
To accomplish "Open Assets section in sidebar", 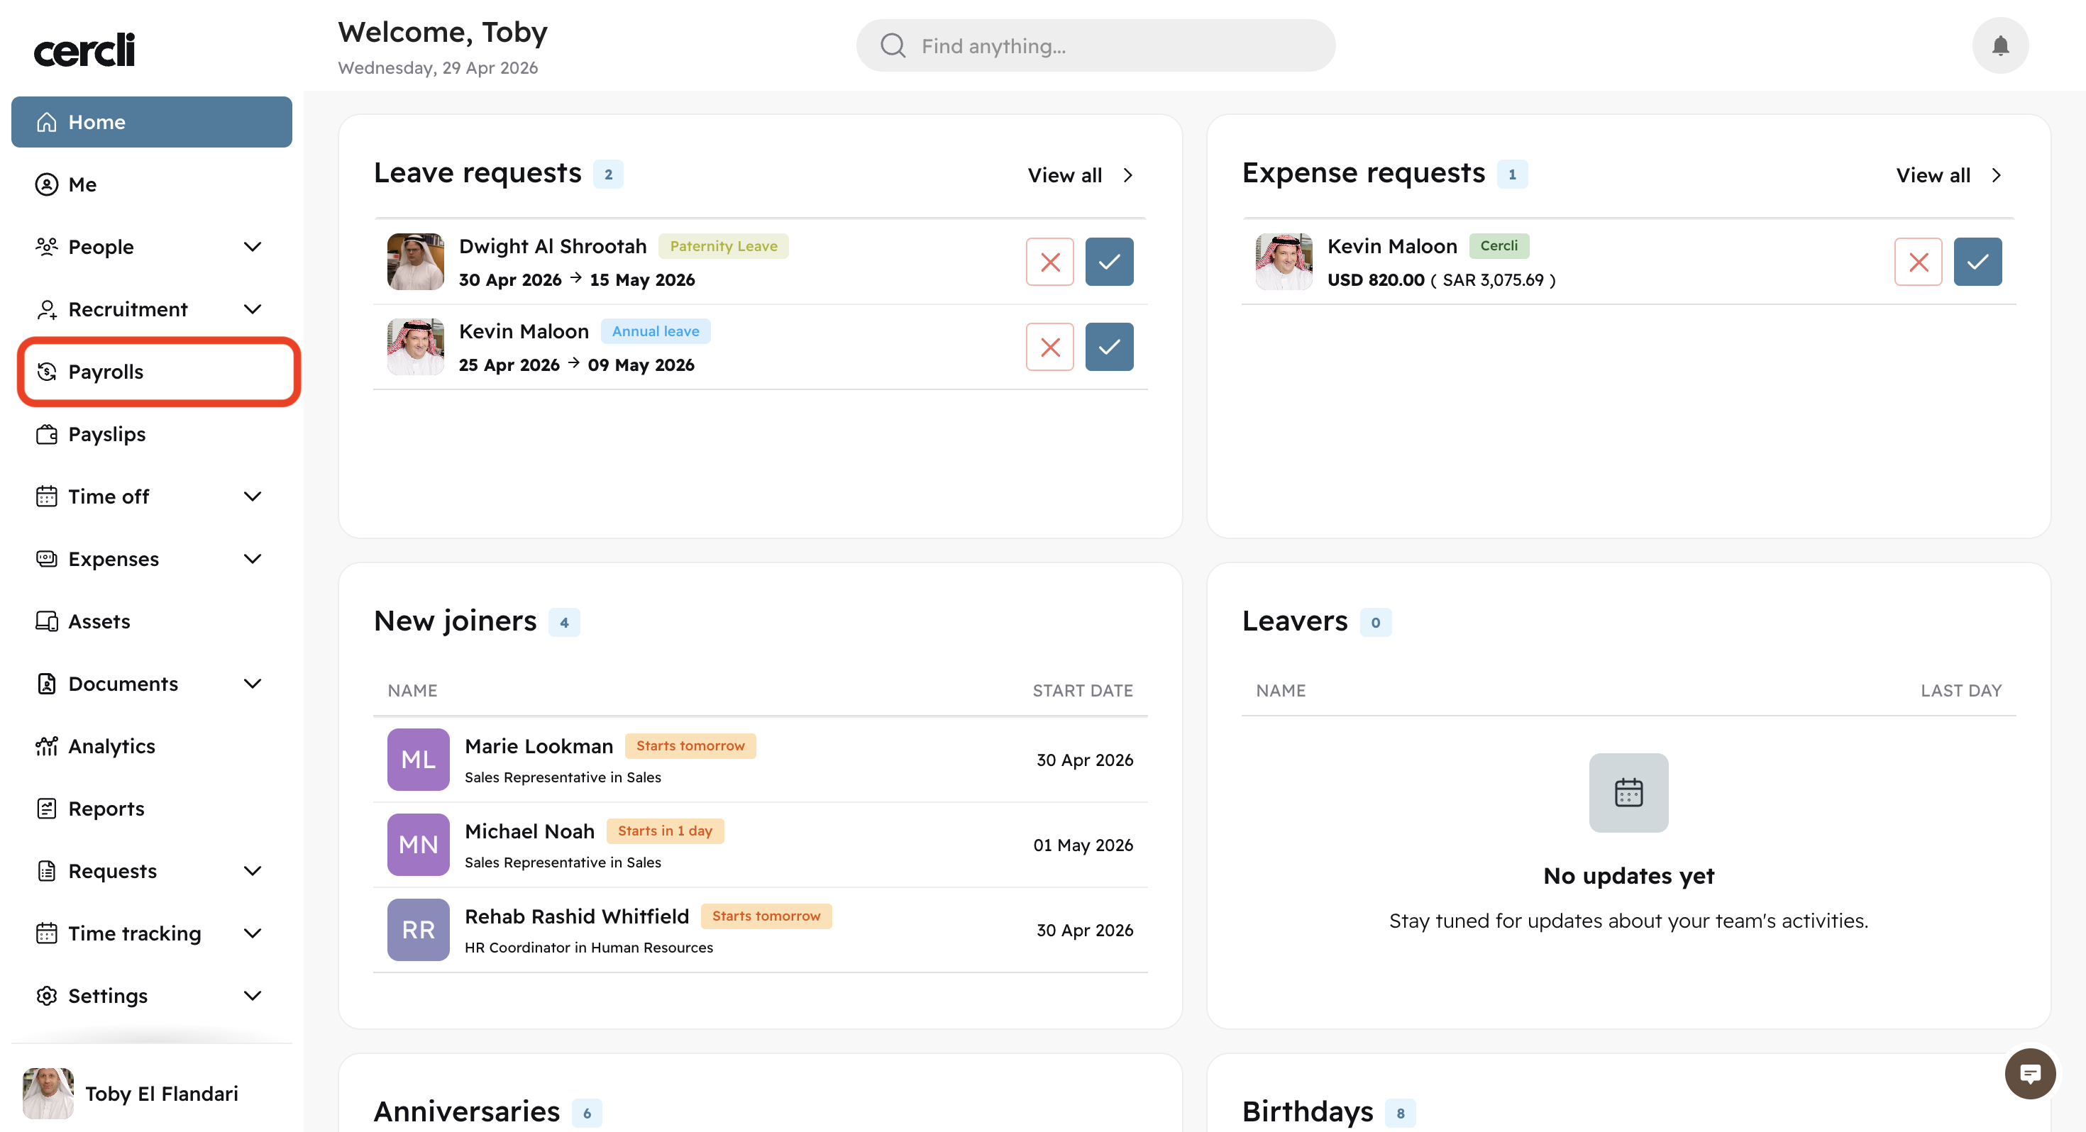I will coord(99,621).
